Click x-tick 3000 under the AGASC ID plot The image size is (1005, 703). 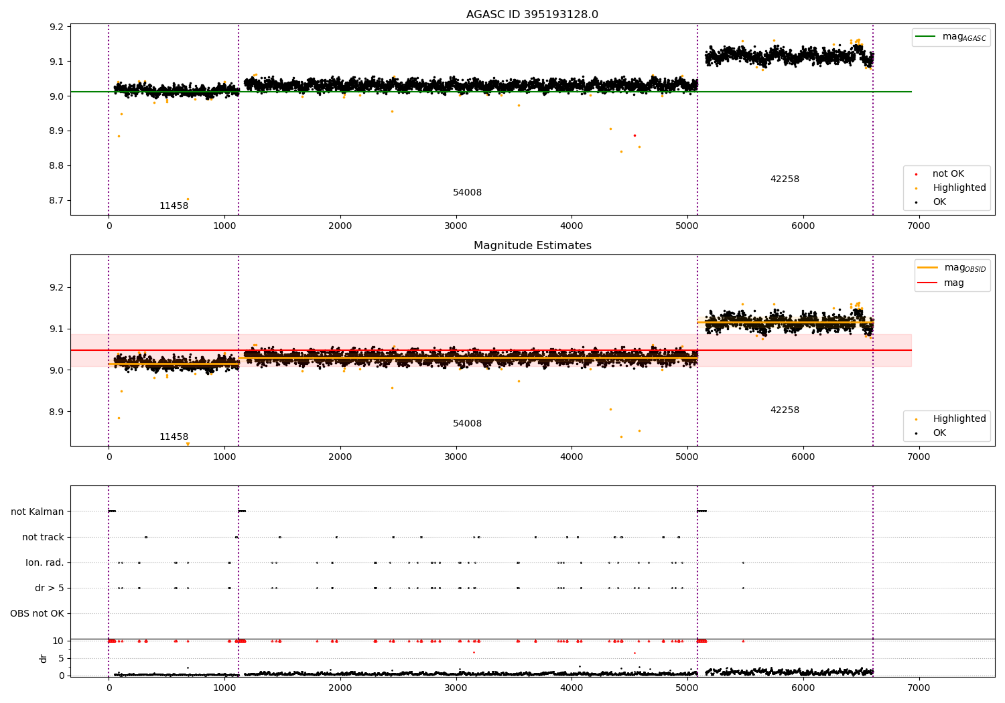456,226
